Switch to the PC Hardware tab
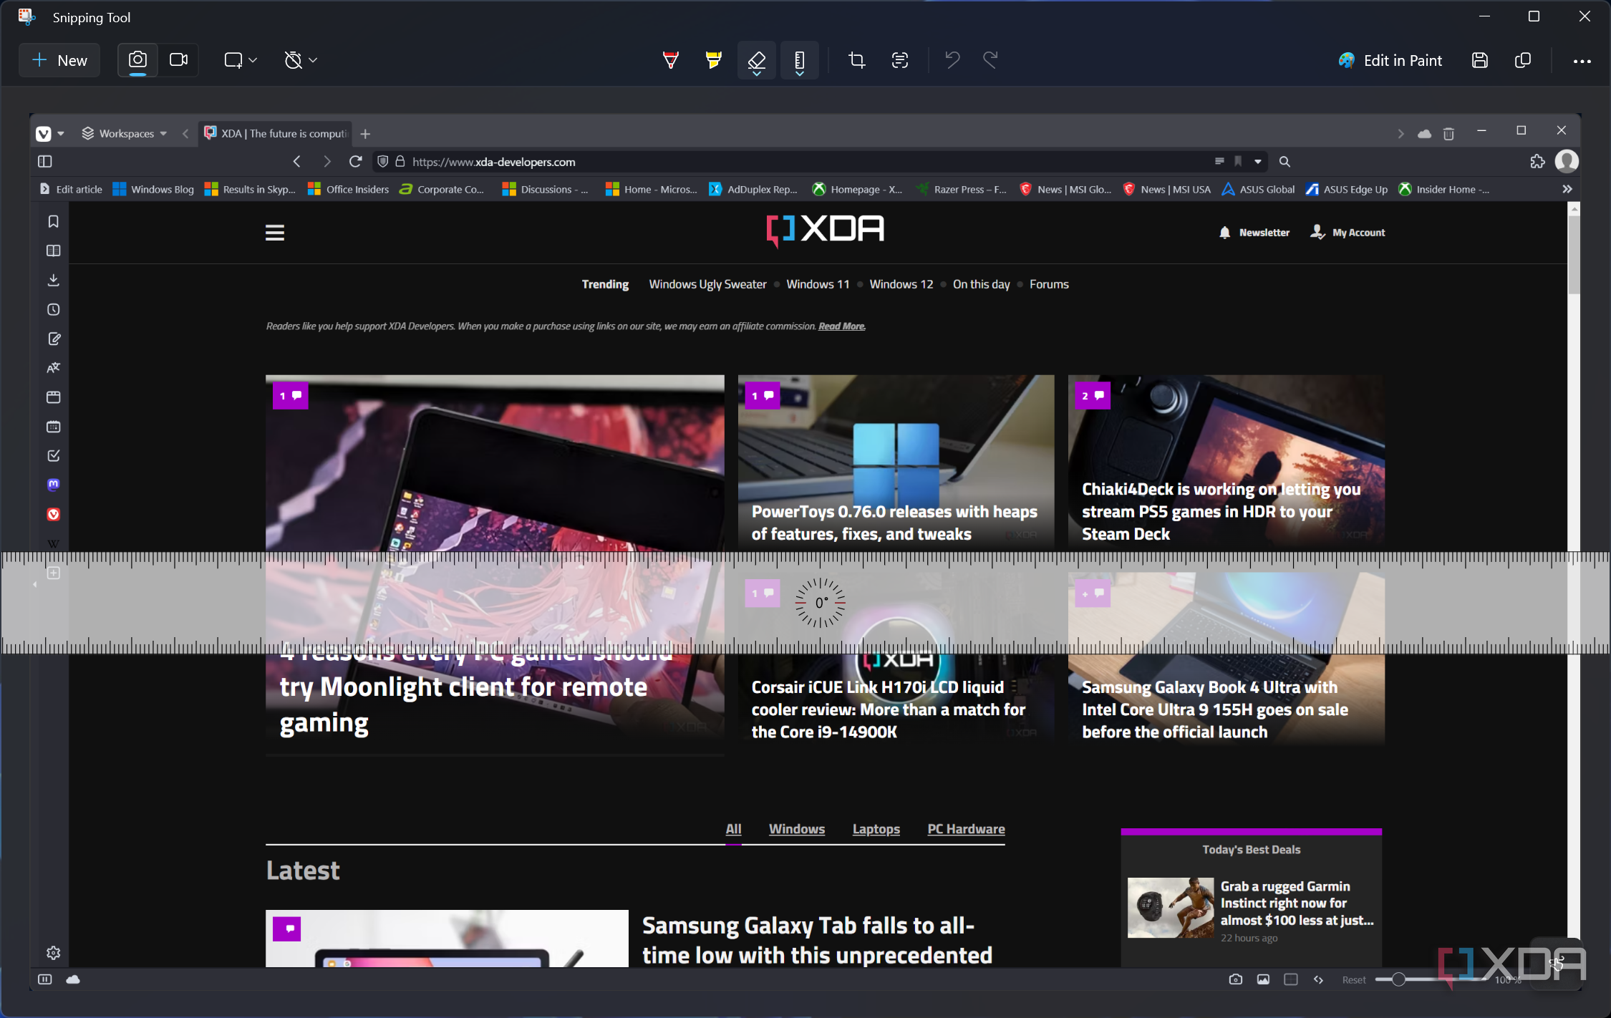This screenshot has width=1611, height=1018. (x=966, y=829)
